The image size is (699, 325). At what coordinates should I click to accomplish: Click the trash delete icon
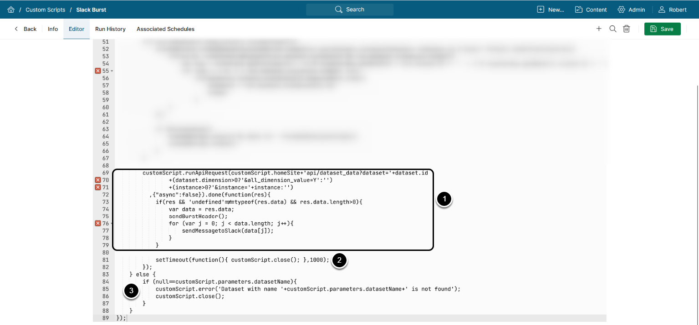tap(627, 29)
